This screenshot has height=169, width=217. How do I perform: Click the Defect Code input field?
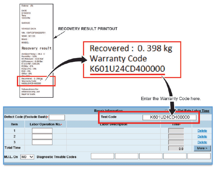(x=57, y=117)
